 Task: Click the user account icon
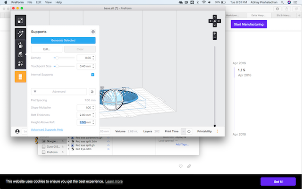17,131
